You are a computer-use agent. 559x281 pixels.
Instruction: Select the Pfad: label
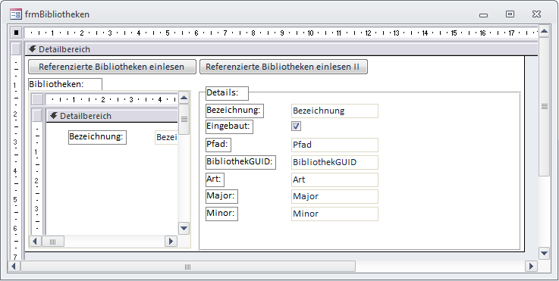coord(218,145)
